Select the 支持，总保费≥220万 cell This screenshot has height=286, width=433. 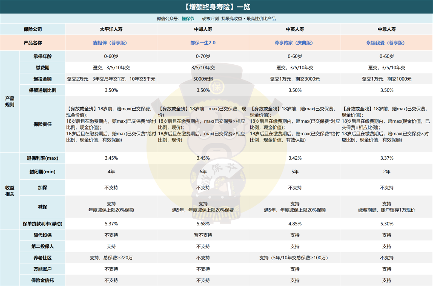click(111, 258)
